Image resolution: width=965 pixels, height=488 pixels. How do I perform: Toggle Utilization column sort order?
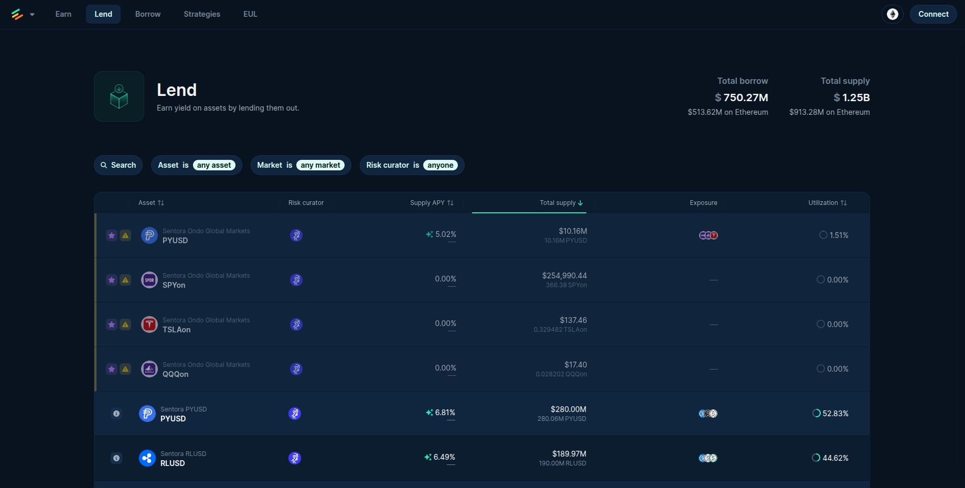point(827,203)
